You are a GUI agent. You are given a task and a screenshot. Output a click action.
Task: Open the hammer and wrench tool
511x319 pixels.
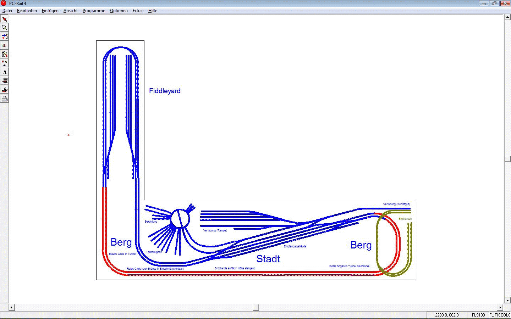click(x=5, y=54)
